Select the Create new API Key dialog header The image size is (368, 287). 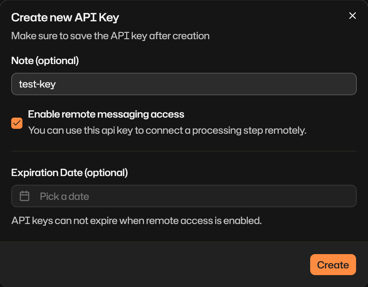click(65, 17)
